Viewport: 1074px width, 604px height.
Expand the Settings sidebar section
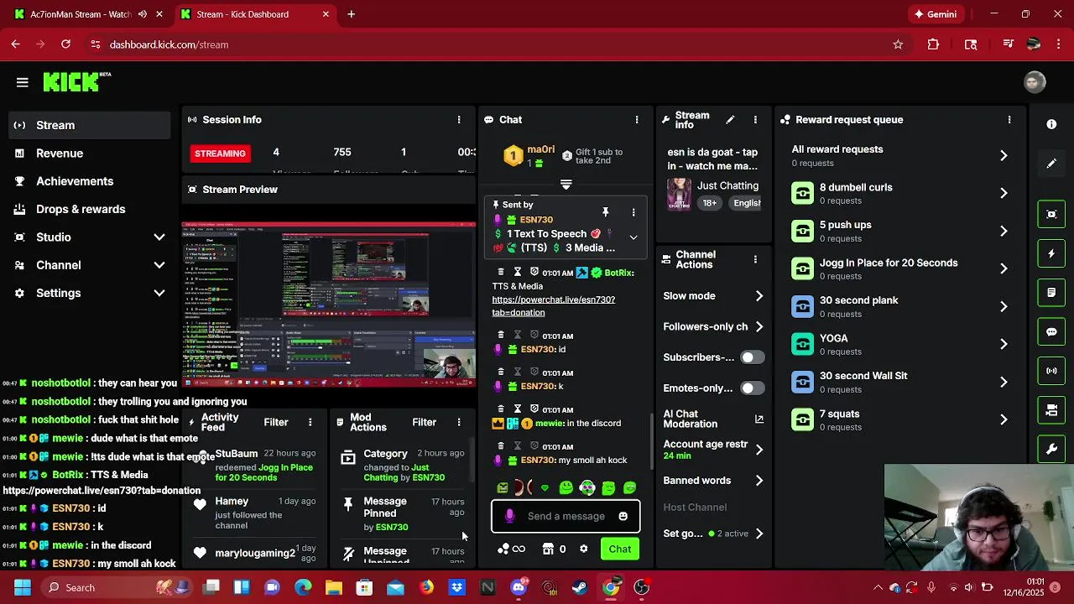pyautogui.click(x=159, y=293)
